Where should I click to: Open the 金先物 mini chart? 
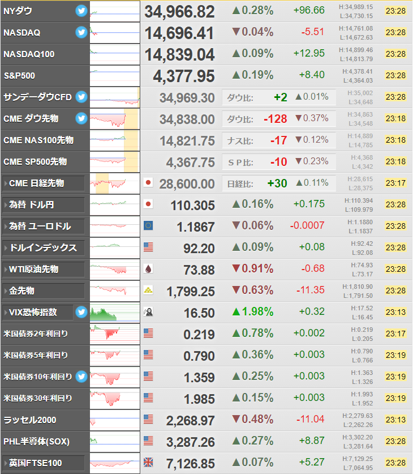[x=115, y=291]
